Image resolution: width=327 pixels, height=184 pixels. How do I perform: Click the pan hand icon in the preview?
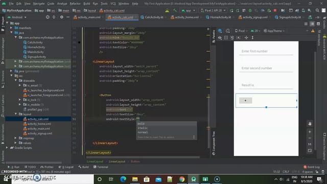point(310,124)
